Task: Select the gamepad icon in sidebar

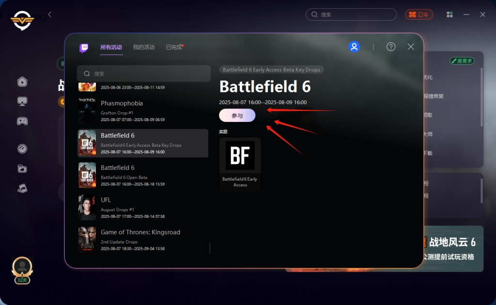Action: coord(22,121)
